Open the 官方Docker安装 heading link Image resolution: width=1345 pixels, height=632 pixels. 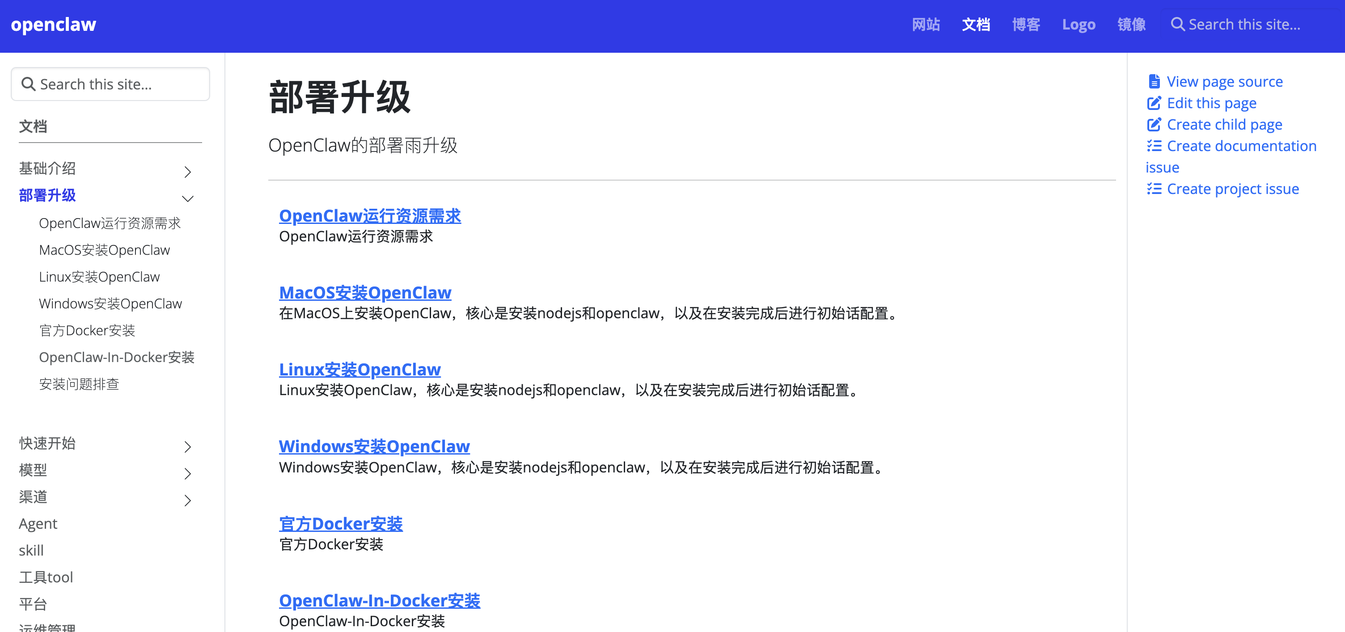pos(340,523)
